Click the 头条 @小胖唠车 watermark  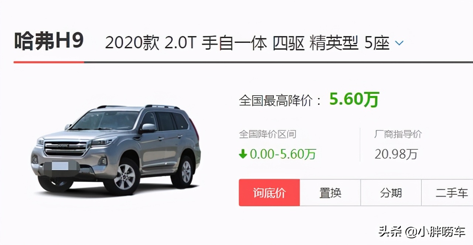point(422,232)
